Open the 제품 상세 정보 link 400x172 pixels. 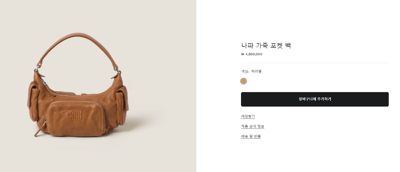(x=253, y=126)
